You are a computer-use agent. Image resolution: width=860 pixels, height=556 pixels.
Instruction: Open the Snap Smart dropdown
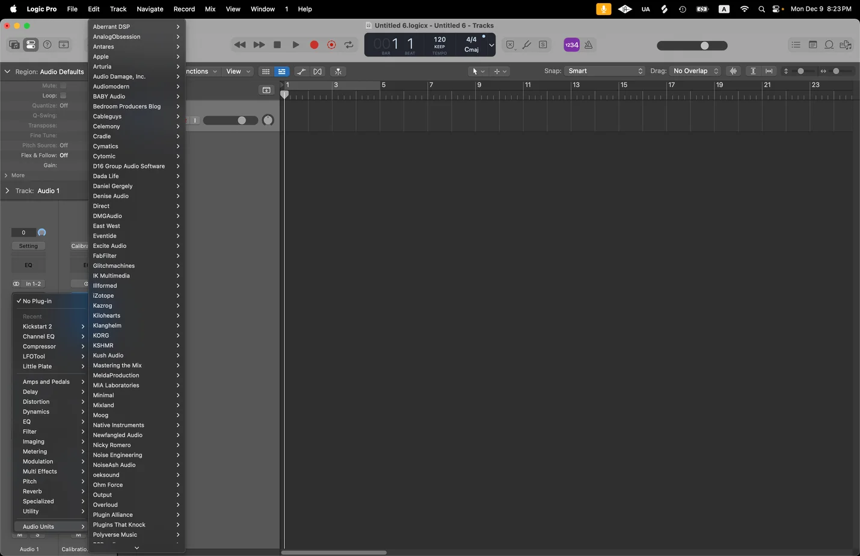tap(604, 71)
